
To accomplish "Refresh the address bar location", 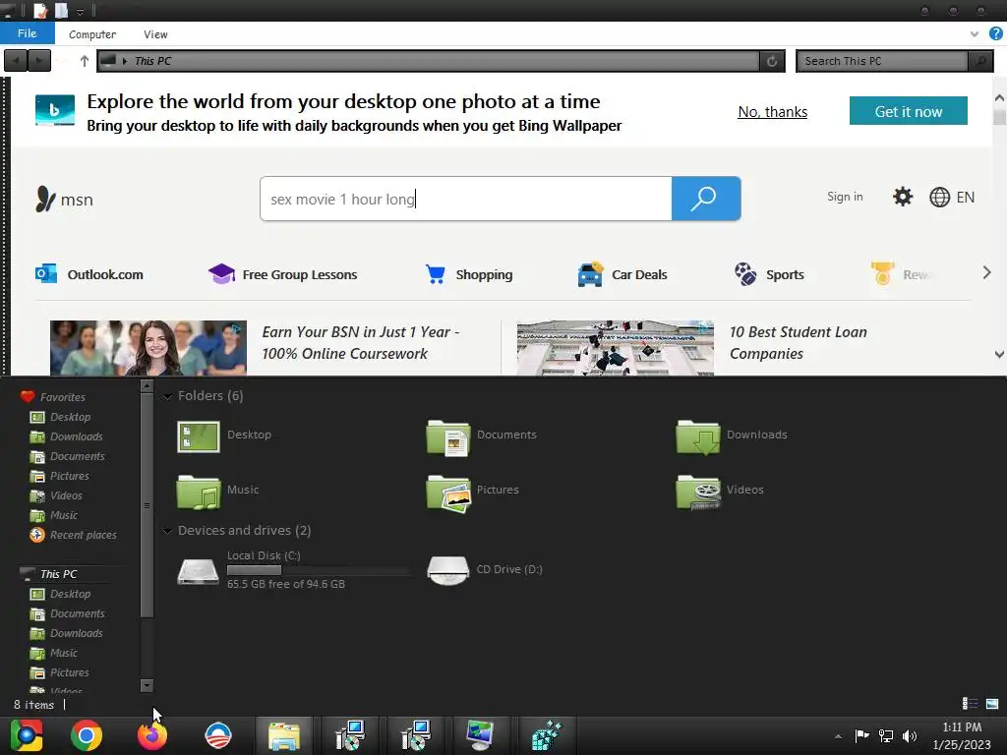I will click(x=772, y=61).
